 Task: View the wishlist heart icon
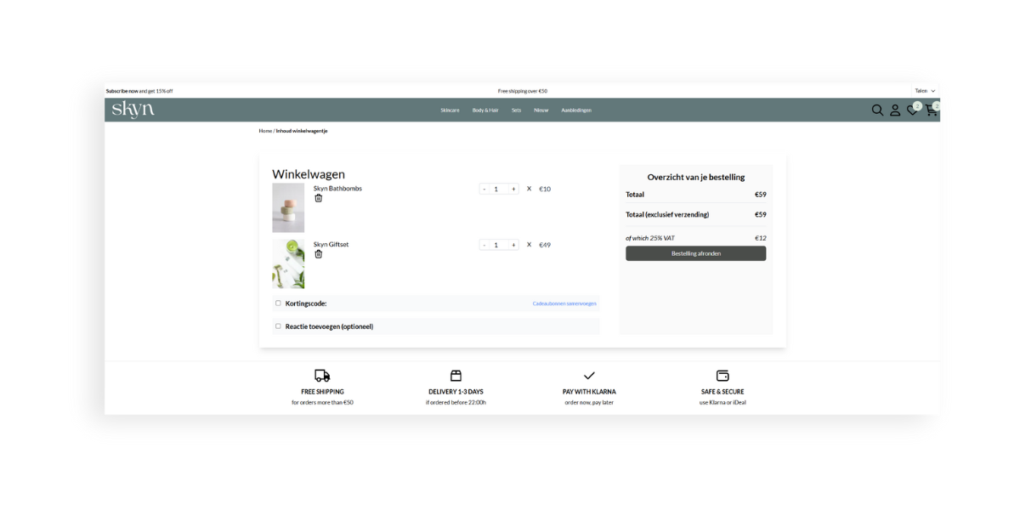(912, 110)
